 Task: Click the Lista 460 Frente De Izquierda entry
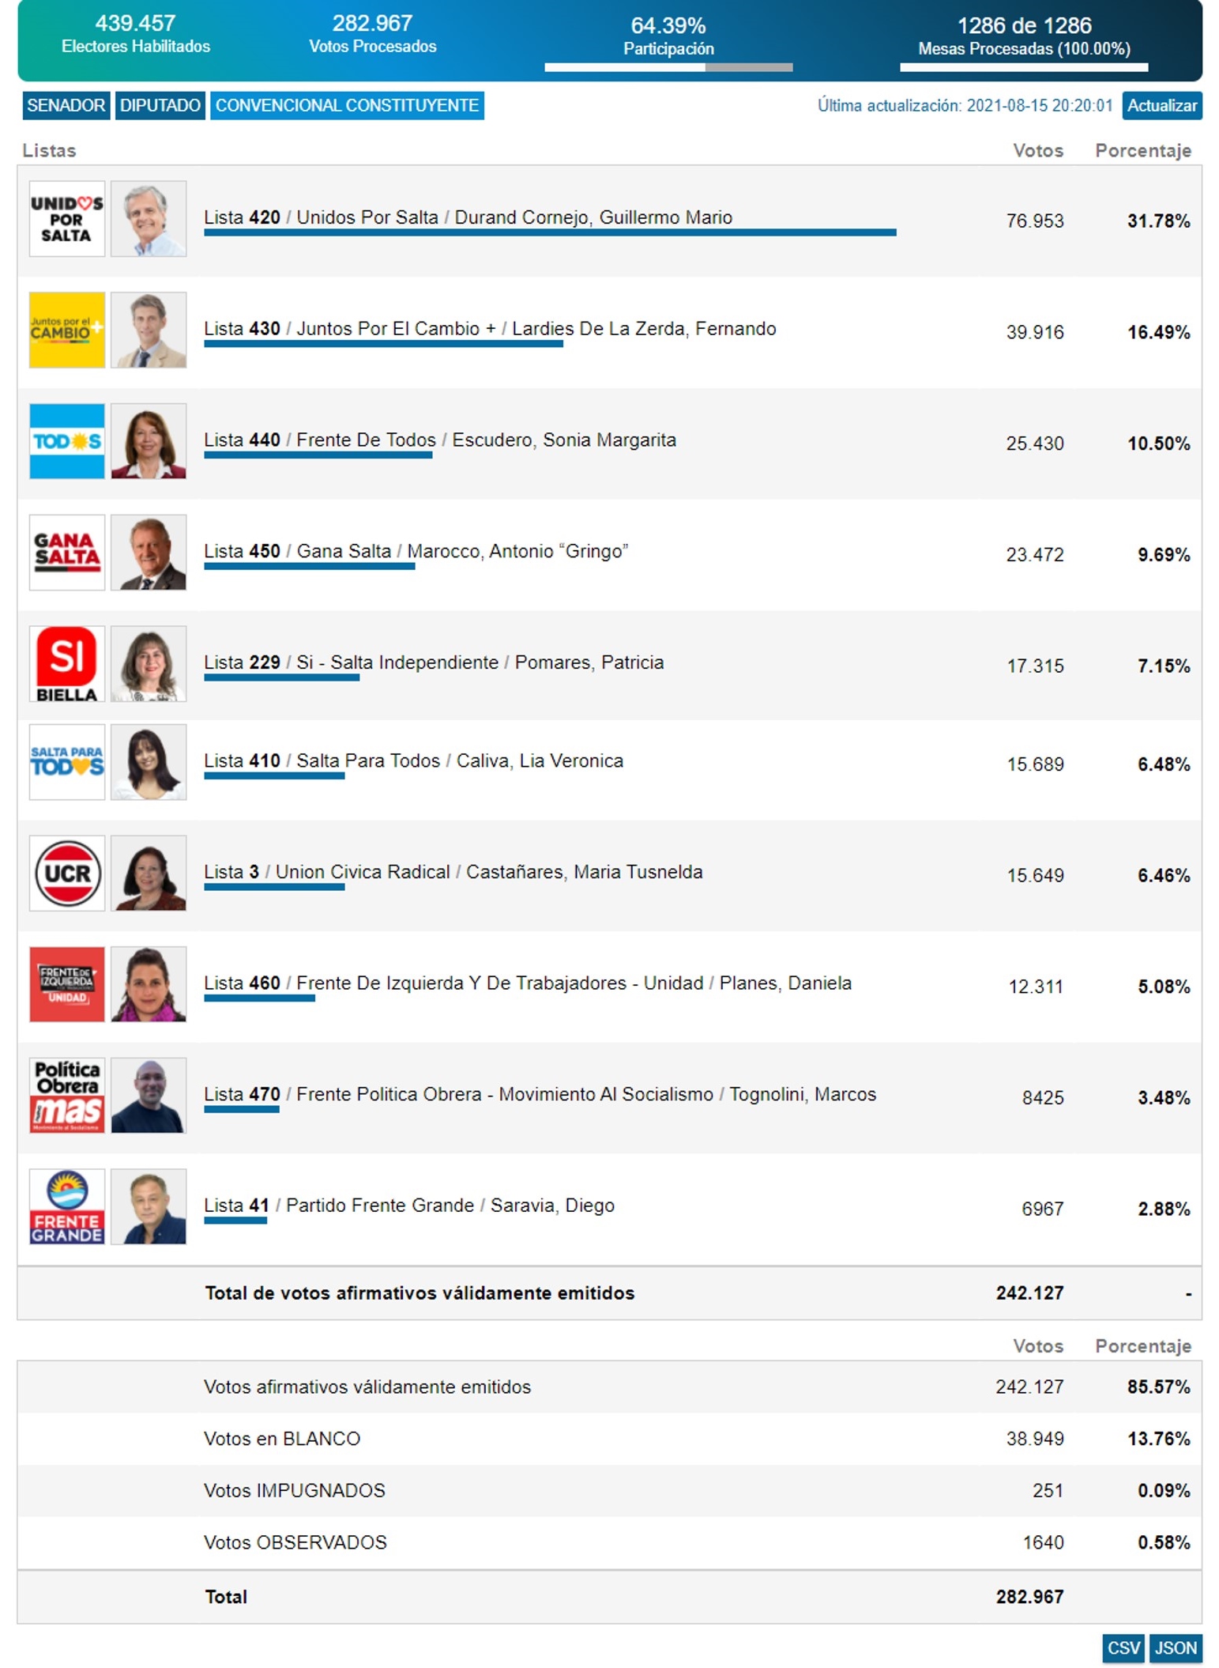pyautogui.click(x=528, y=983)
